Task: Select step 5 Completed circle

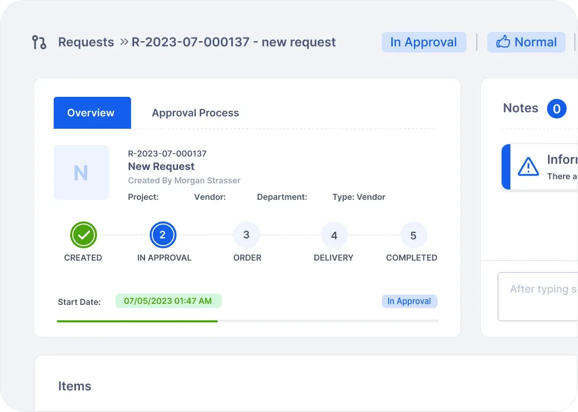Action: coord(413,235)
